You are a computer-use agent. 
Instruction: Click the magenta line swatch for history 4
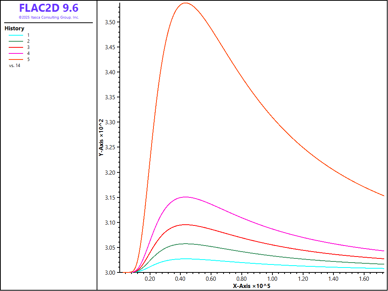coord(16,53)
